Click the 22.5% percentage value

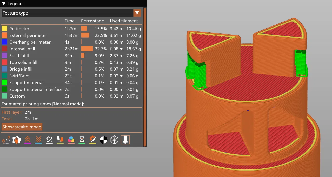(101, 35)
